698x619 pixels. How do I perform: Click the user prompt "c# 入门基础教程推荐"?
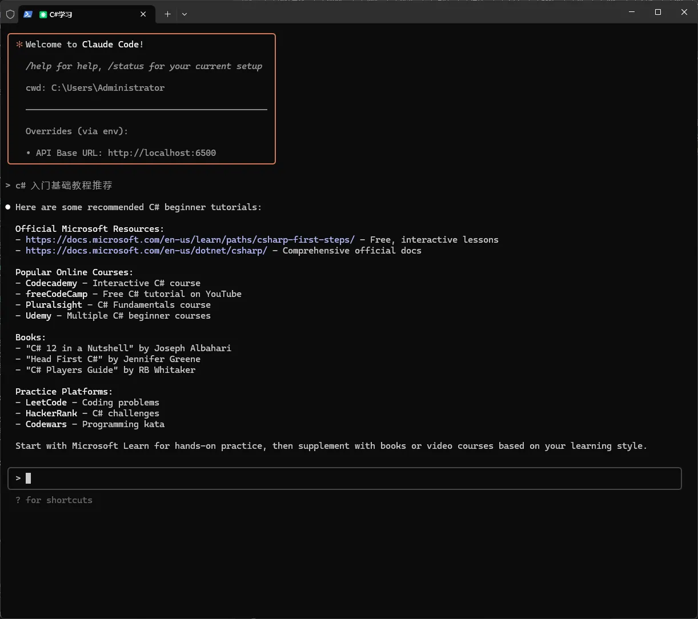click(x=64, y=186)
